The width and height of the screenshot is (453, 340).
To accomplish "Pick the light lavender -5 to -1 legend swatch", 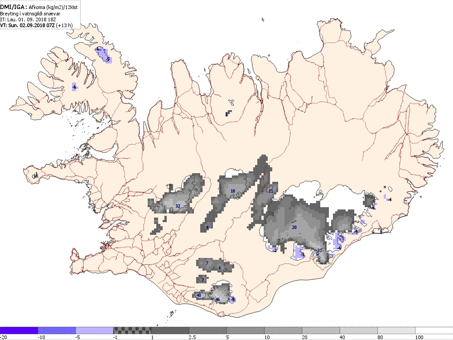I will [95, 330].
